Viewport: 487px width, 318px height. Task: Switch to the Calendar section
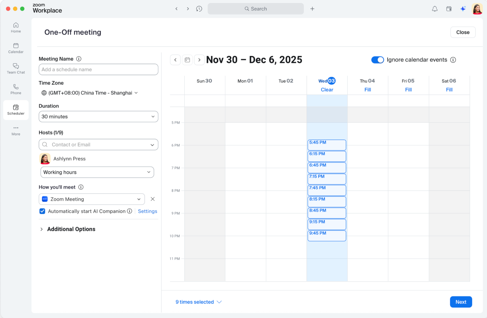coord(15,48)
